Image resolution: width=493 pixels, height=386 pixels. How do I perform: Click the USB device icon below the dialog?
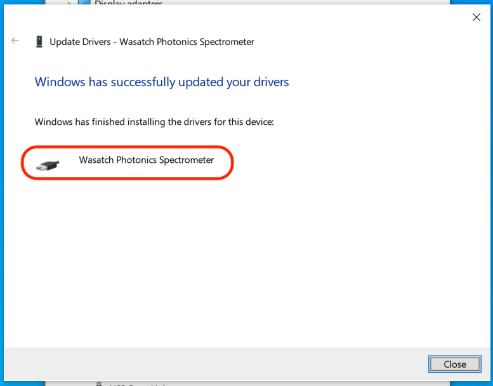(x=99, y=383)
